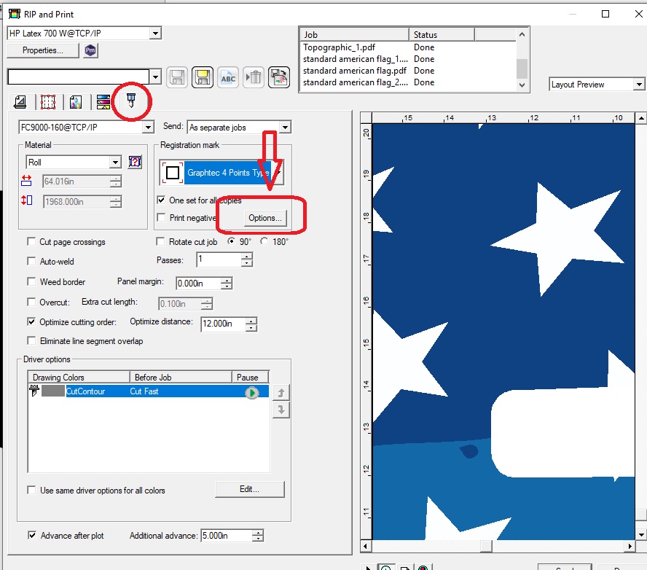Click the purple Pm production manager icon

point(90,50)
